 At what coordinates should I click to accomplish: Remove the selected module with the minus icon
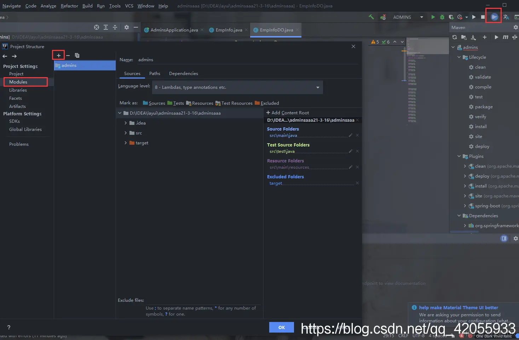68,55
